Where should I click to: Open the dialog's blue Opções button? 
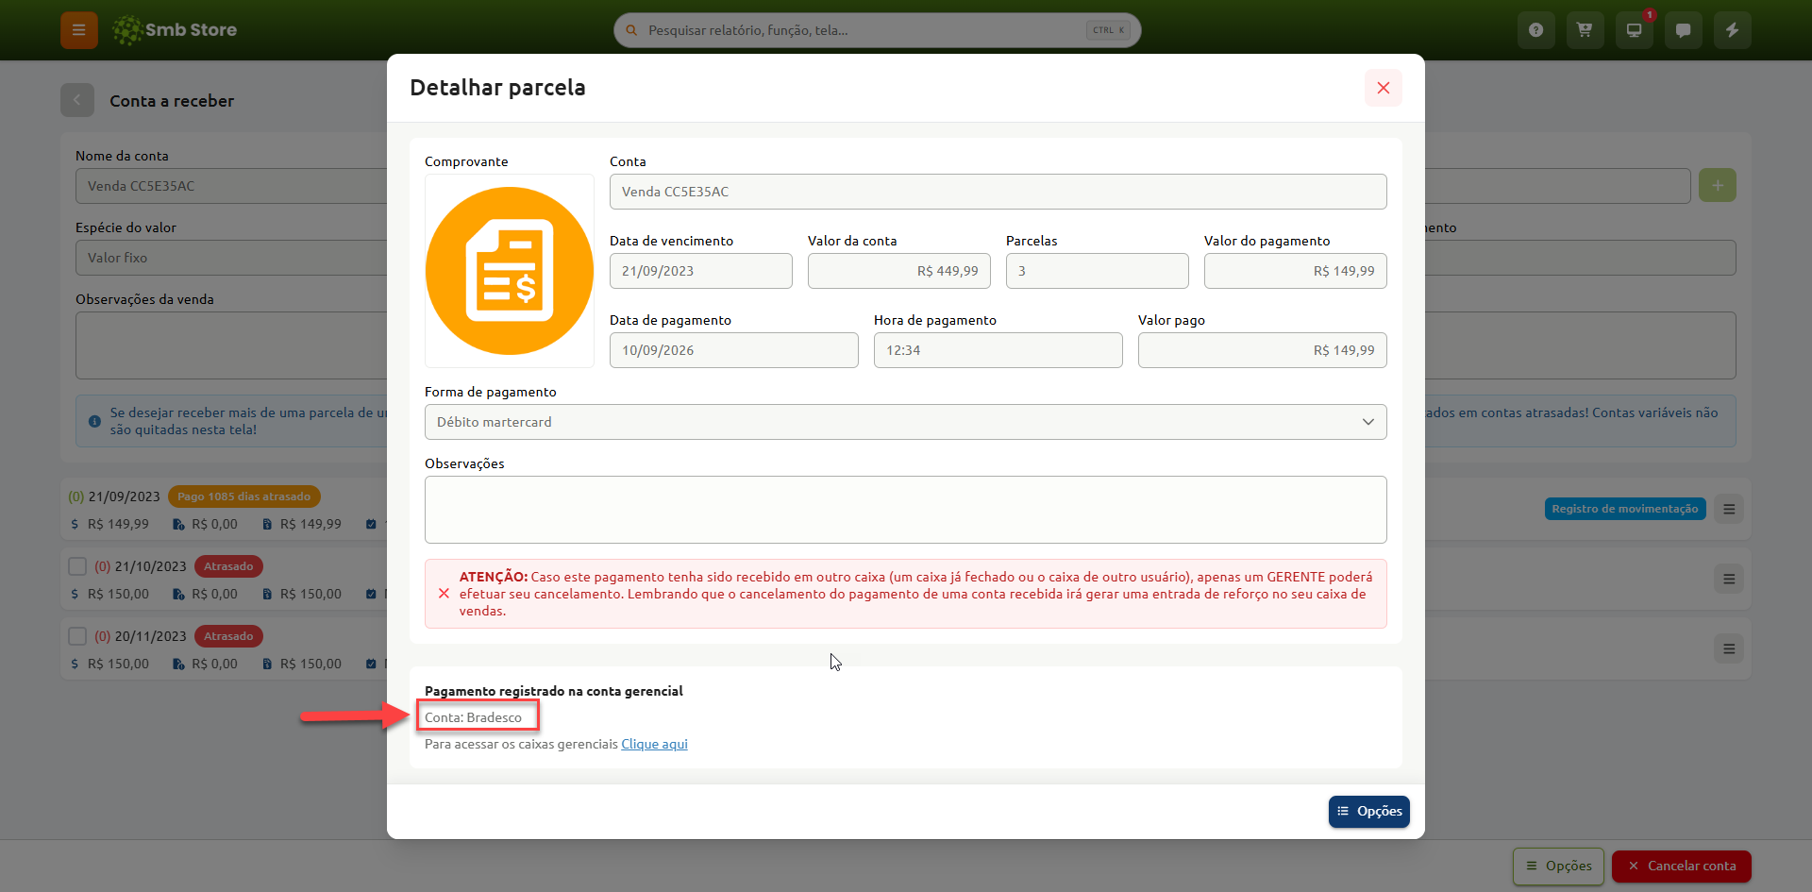point(1369,812)
